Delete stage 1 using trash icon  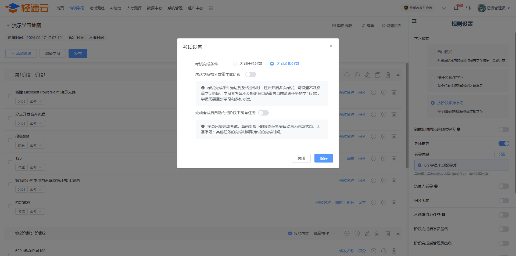pyautogui.click(x=388, y=75)
